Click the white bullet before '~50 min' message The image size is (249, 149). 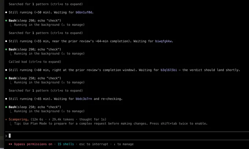pos(6,12)
